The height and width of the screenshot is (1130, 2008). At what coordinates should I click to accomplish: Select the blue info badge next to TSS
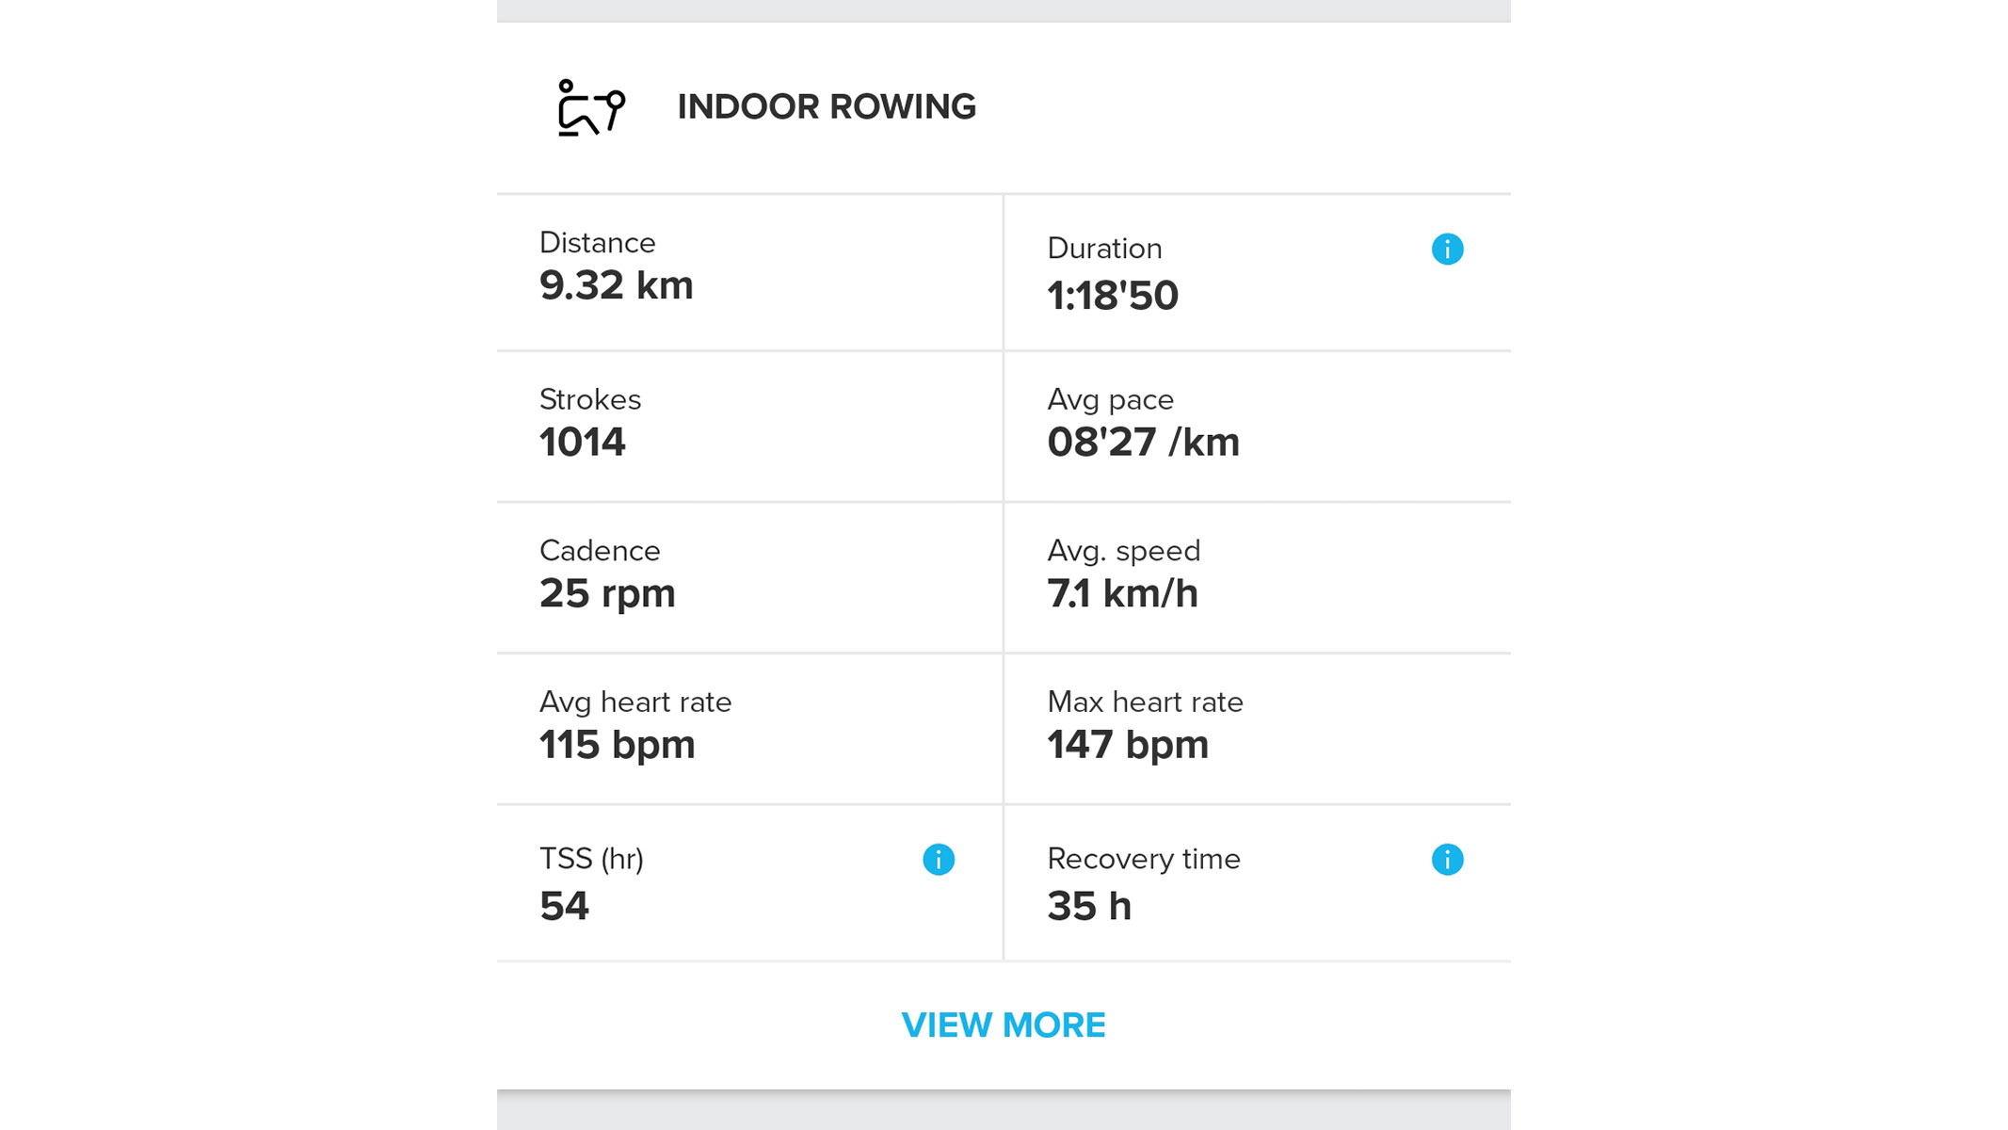pos(937,858)
